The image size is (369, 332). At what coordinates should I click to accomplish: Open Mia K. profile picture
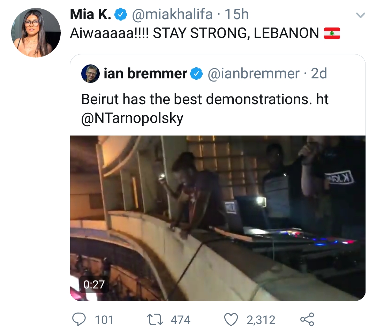(36, 33)
